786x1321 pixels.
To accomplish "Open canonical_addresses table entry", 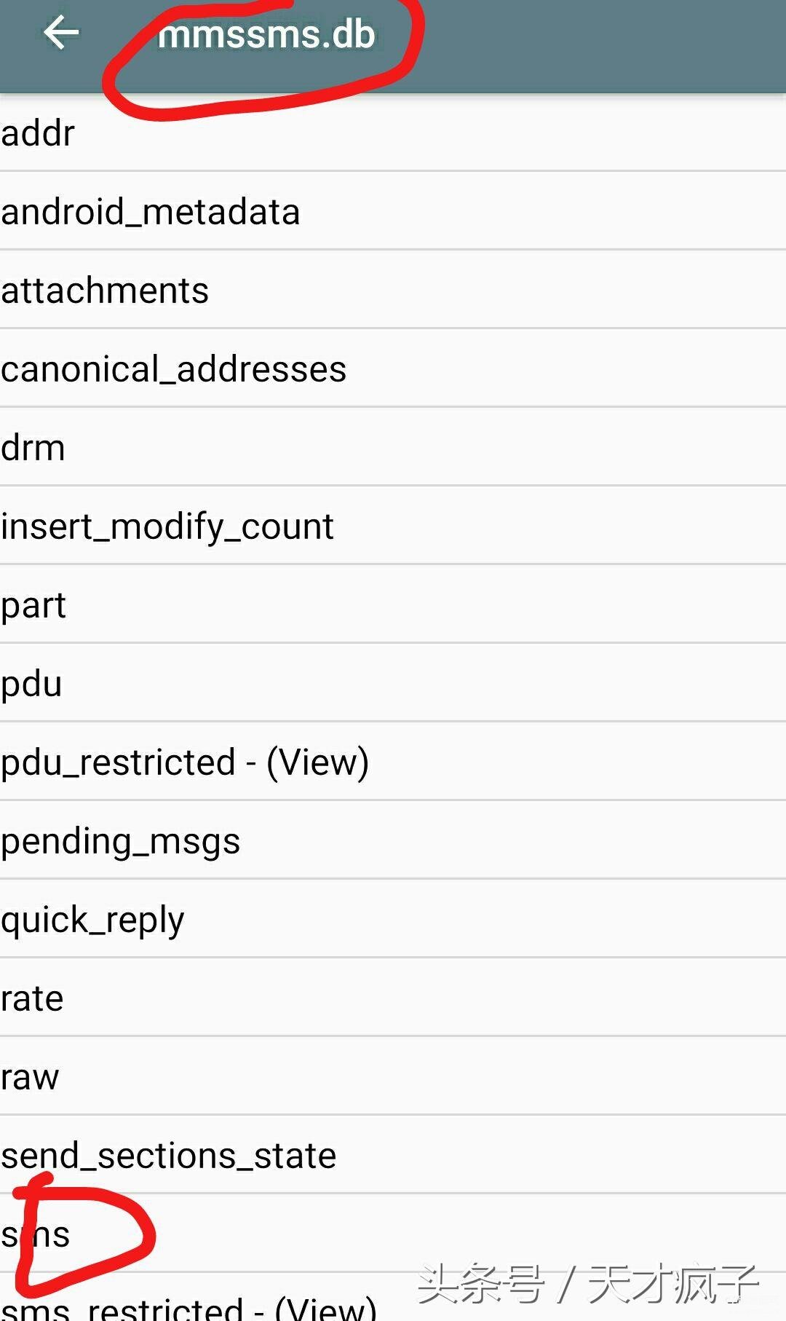I will pos(393,368).
